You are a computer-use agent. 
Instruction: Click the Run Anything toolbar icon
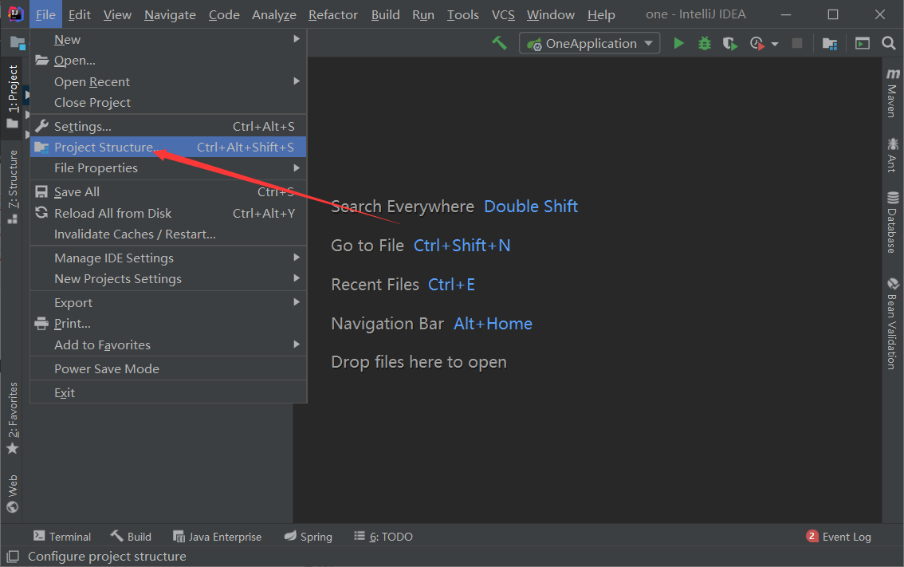[862, 43]
